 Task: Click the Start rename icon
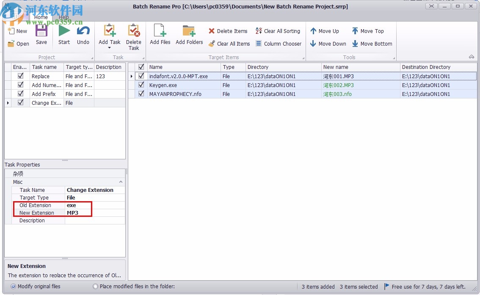tap(64, 32)
